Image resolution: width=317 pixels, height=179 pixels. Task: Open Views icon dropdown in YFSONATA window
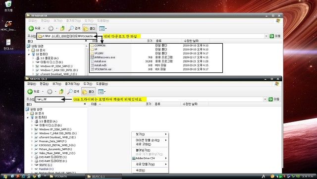tap(103, 29)
